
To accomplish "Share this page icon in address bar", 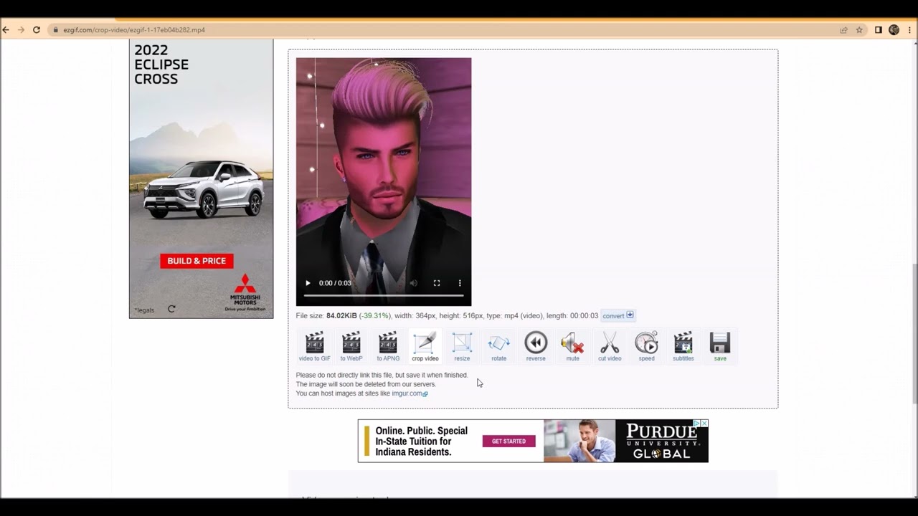I will 844,30.
